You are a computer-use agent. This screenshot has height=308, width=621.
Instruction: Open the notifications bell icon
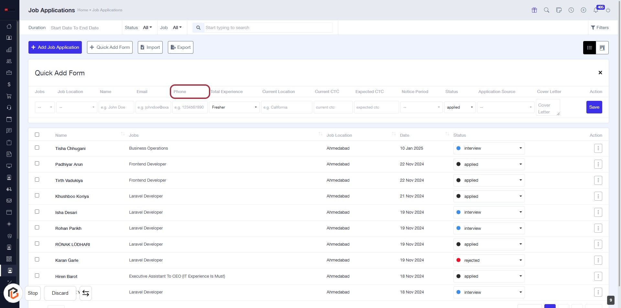pos(596,10)
